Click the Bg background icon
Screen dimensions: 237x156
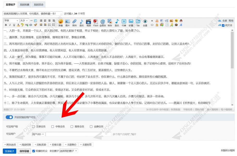[176, 21]
